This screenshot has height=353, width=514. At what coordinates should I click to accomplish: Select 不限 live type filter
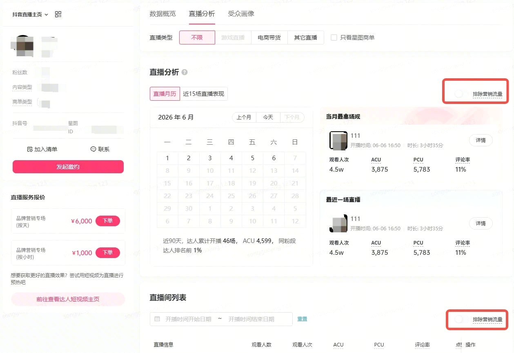point(197,38)
